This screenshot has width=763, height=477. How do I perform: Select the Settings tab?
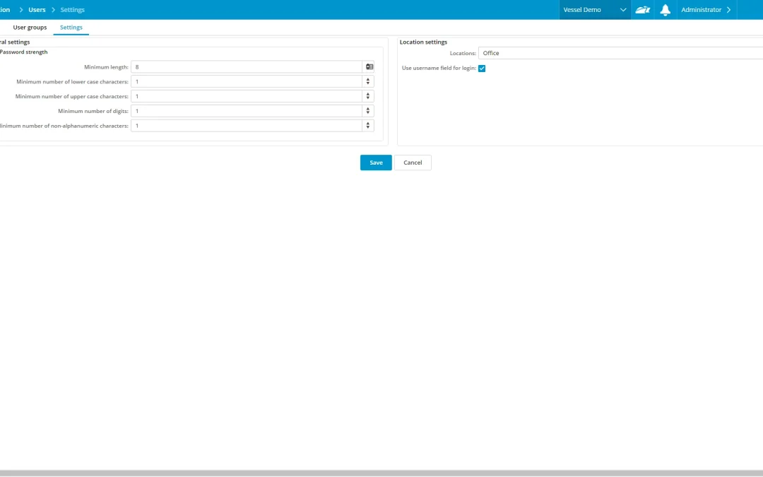tap(71, 28)
